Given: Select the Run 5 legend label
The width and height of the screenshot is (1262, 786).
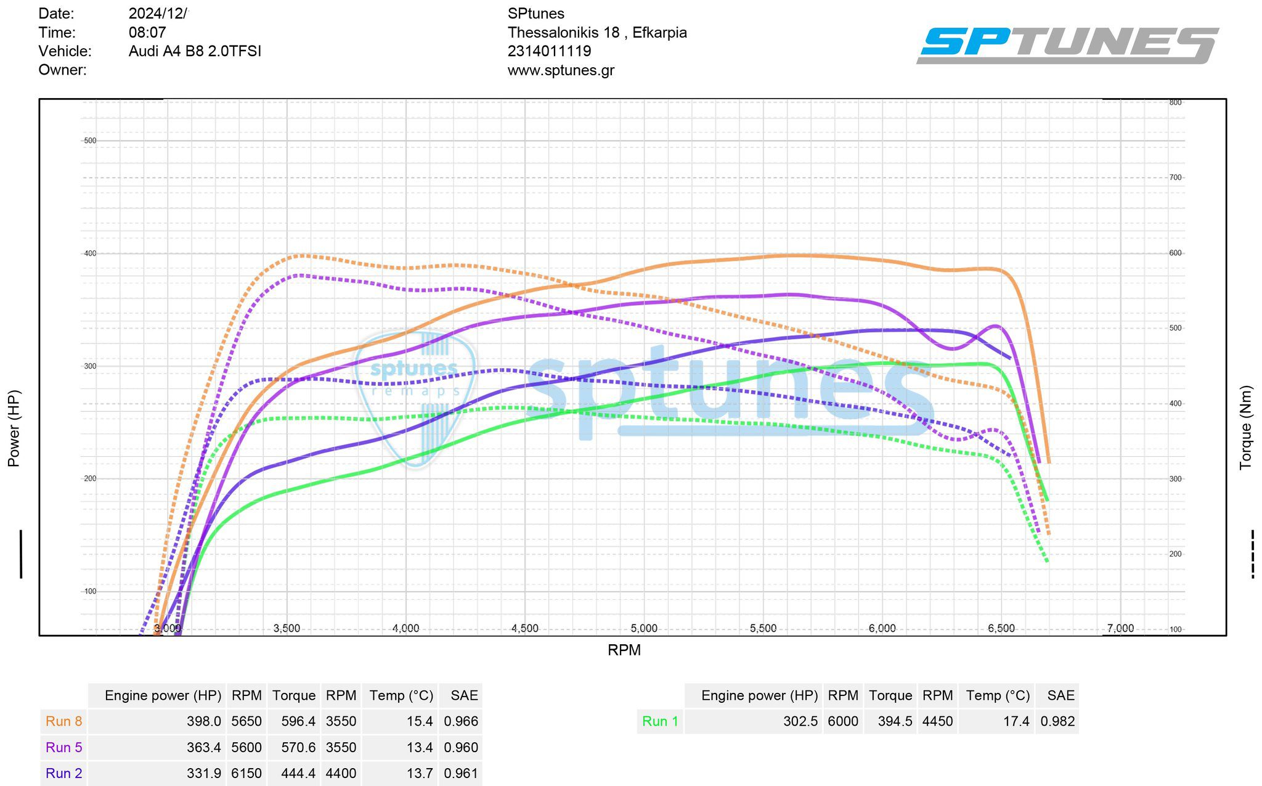Looking at the screenshot, I should (x=63, y=747).
